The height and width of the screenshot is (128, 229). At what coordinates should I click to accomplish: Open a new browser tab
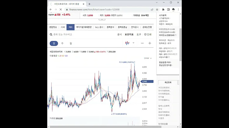(89, 4)
